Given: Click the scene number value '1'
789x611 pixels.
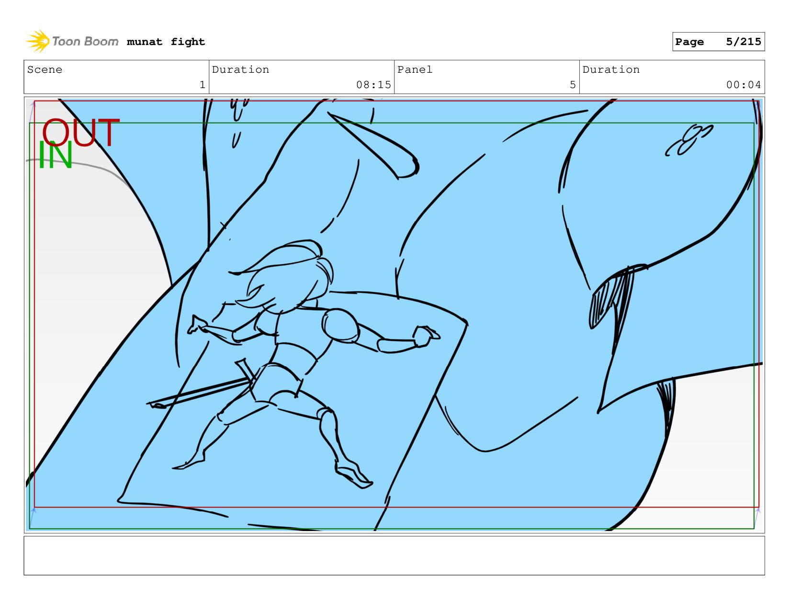Looking at the screenshot, I should pos(203,85).
